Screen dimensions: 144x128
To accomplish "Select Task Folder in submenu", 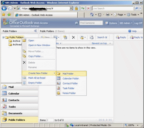I will pyautogui.click(x=71, y=88).
